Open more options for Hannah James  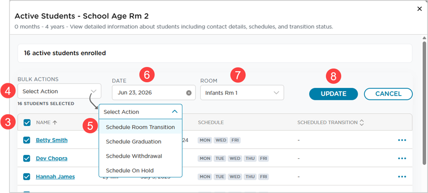[x=402, y=177]
